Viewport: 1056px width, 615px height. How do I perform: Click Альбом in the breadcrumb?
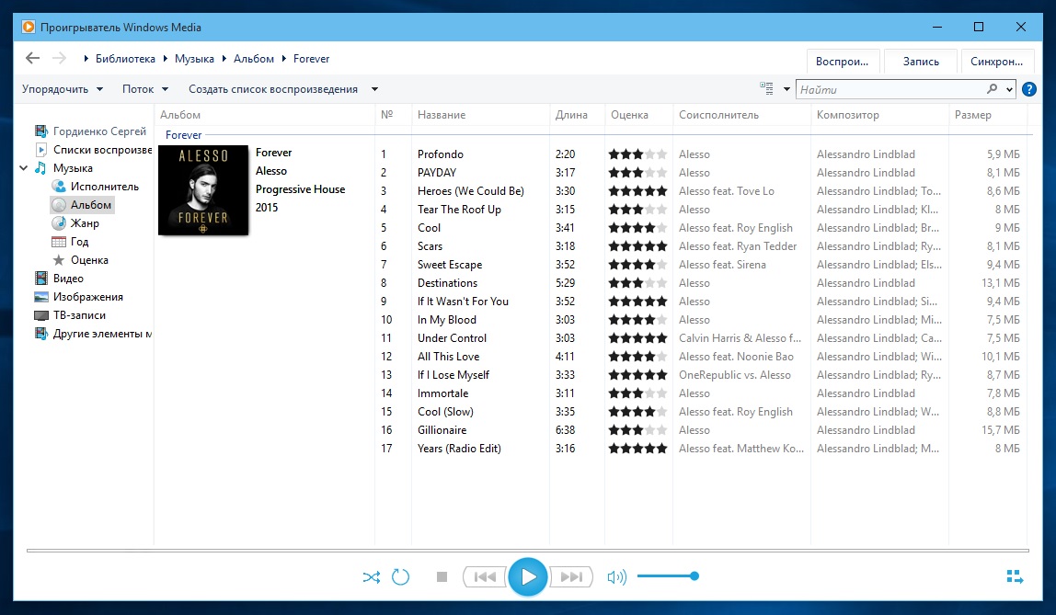point(254,59)
